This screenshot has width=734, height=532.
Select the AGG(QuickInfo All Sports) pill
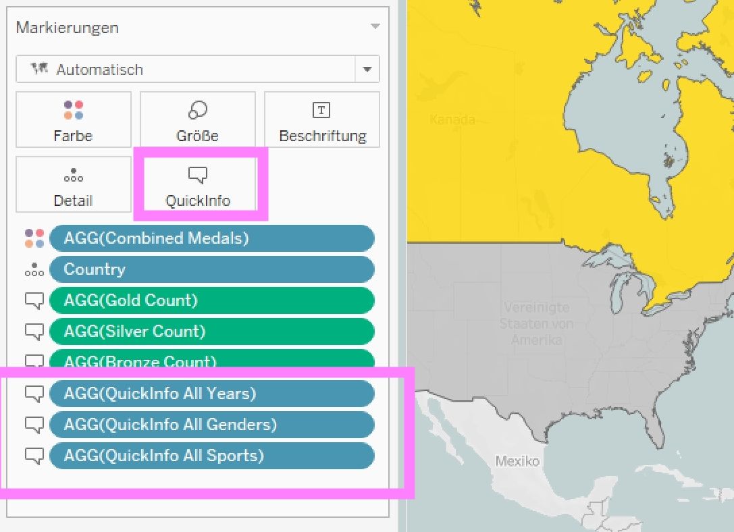(x=211, y=456)
